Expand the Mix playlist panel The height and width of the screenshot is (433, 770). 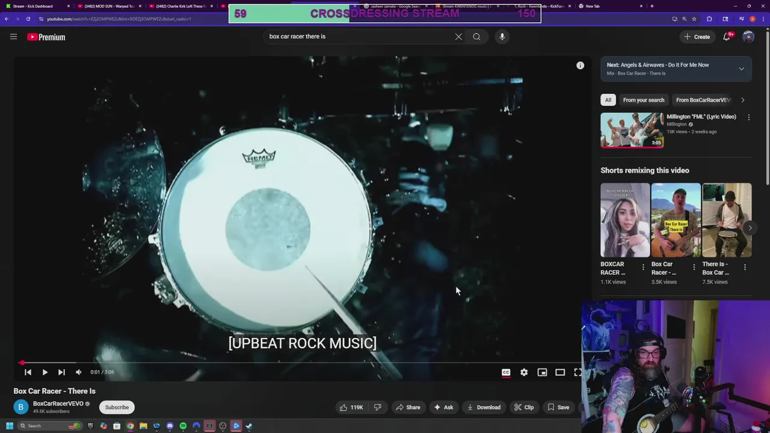pos(741,69)
